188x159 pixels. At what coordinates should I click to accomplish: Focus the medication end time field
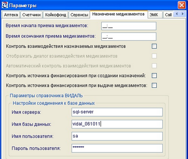pos(129,36)
